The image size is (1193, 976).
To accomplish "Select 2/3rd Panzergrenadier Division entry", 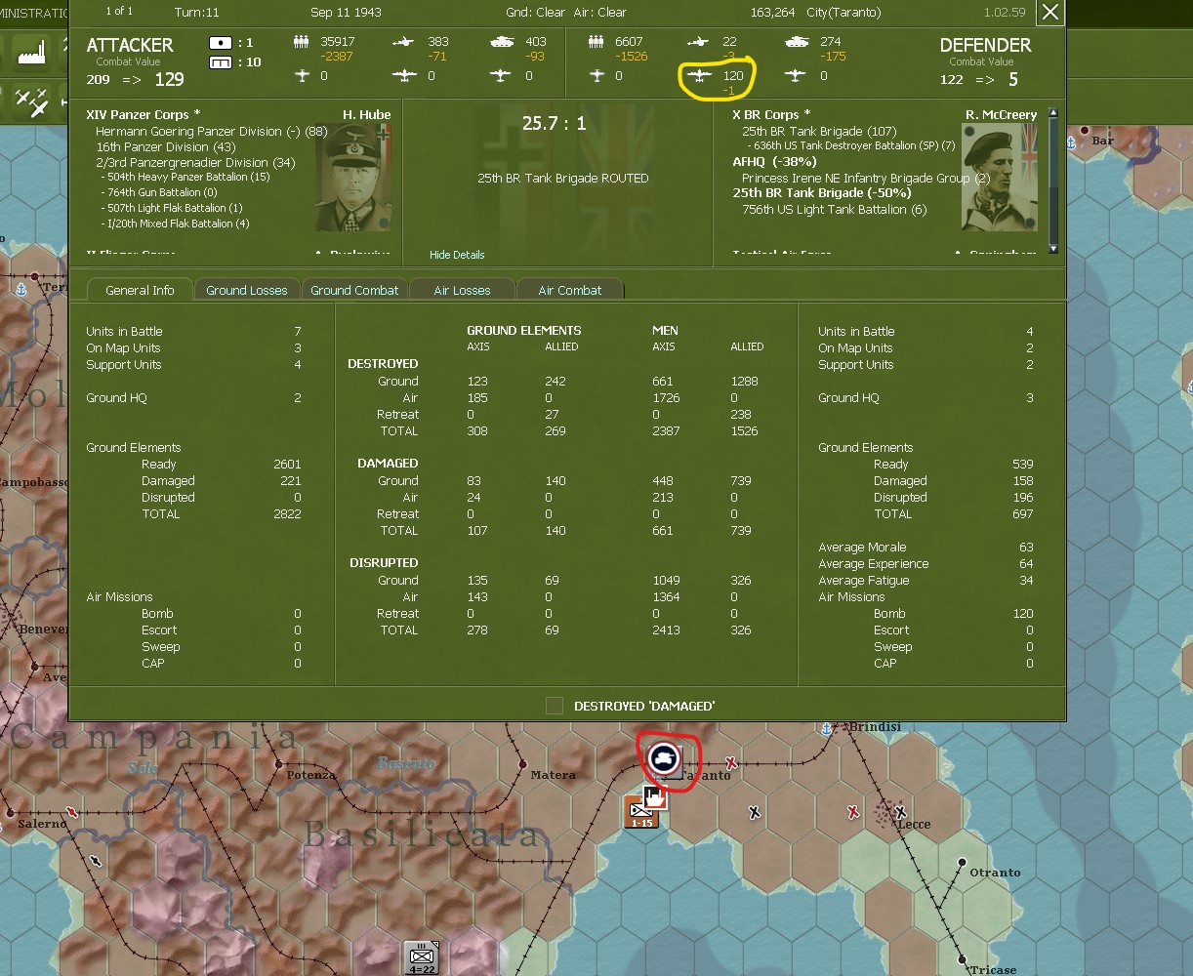I will (x=195, y=162).
